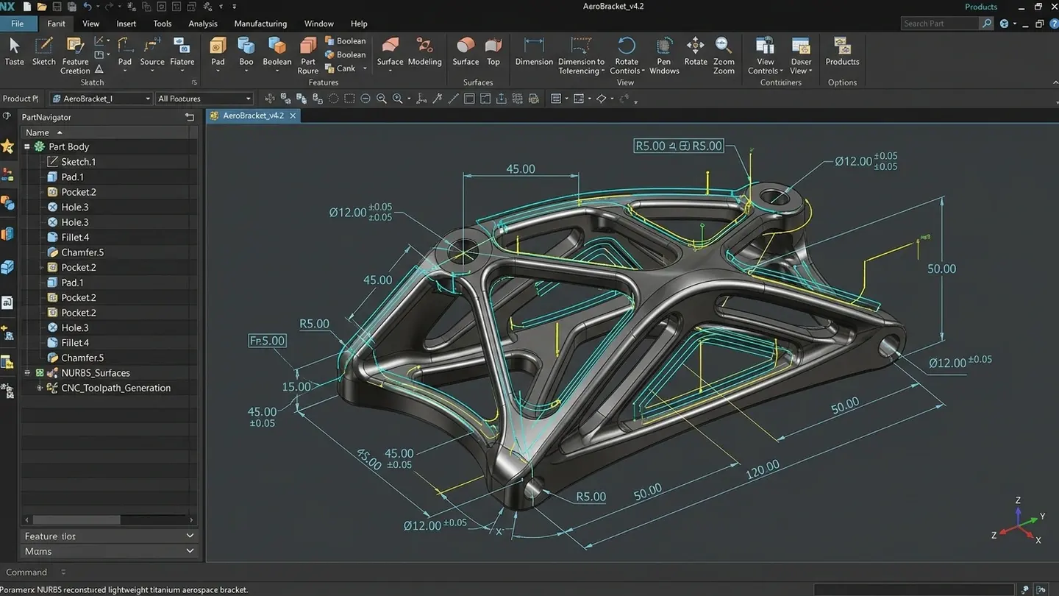The image size is (1059, 596).
Task: Open the Products options icon in ribbon
Action: (x=842, y=46)
